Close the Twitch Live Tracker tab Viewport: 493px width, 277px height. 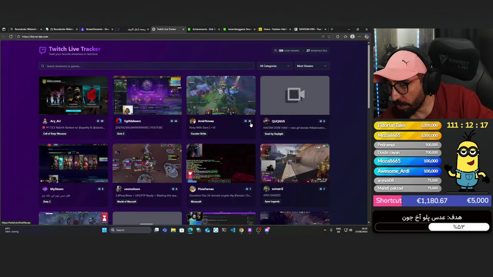[x=183, y=29]
